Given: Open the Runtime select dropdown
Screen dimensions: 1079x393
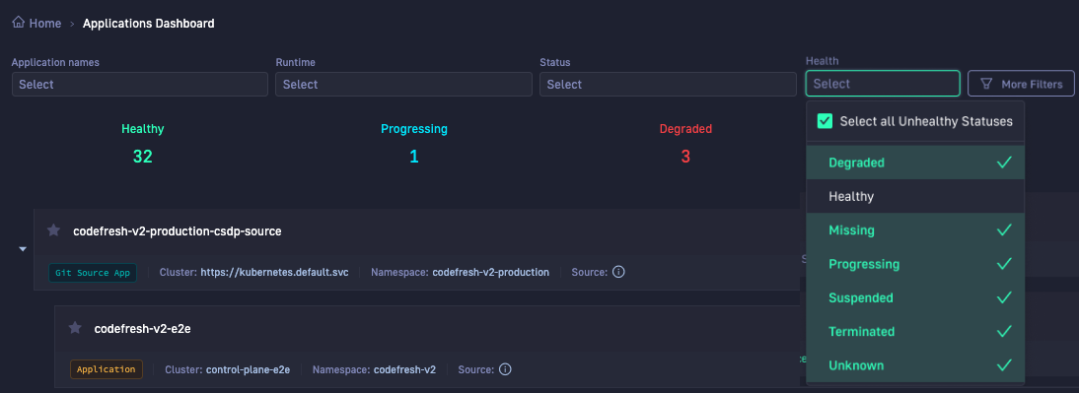Looking at the screenshot, I should [x=404, y=85].
